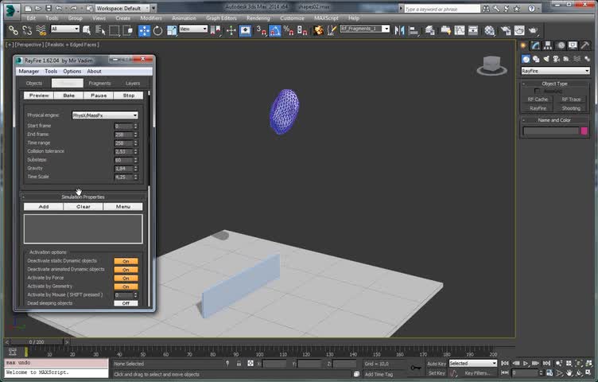The width and height of the screenshot is (598, 382).
Task: Click the Render Production teapot icon
Action: (533, 30)
